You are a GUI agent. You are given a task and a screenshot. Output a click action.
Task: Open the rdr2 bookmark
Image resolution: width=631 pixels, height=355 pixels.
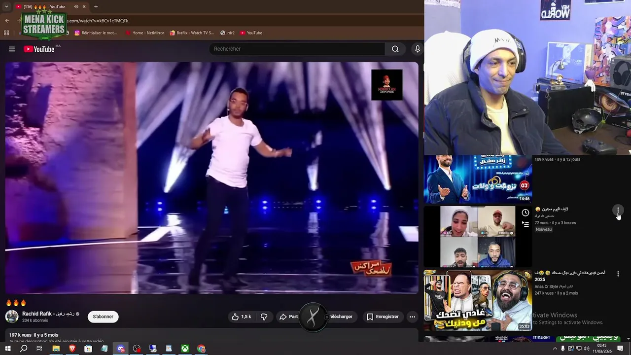[x=227, y=33]
